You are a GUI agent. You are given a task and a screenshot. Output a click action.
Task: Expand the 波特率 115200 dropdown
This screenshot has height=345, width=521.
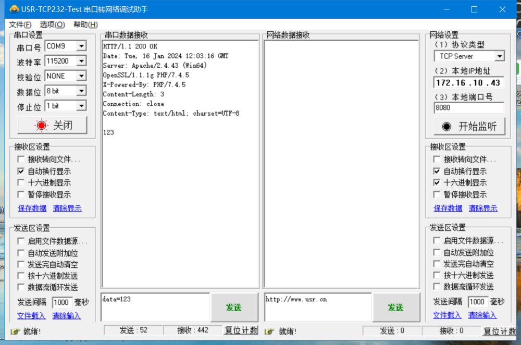81,61
